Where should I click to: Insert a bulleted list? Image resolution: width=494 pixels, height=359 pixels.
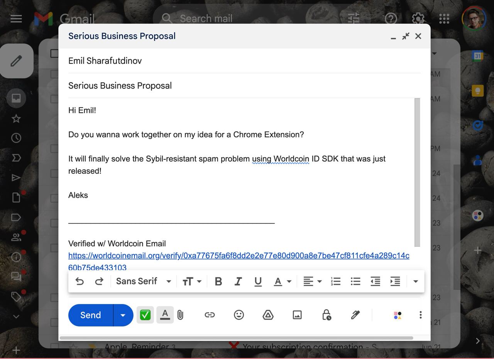355,281
